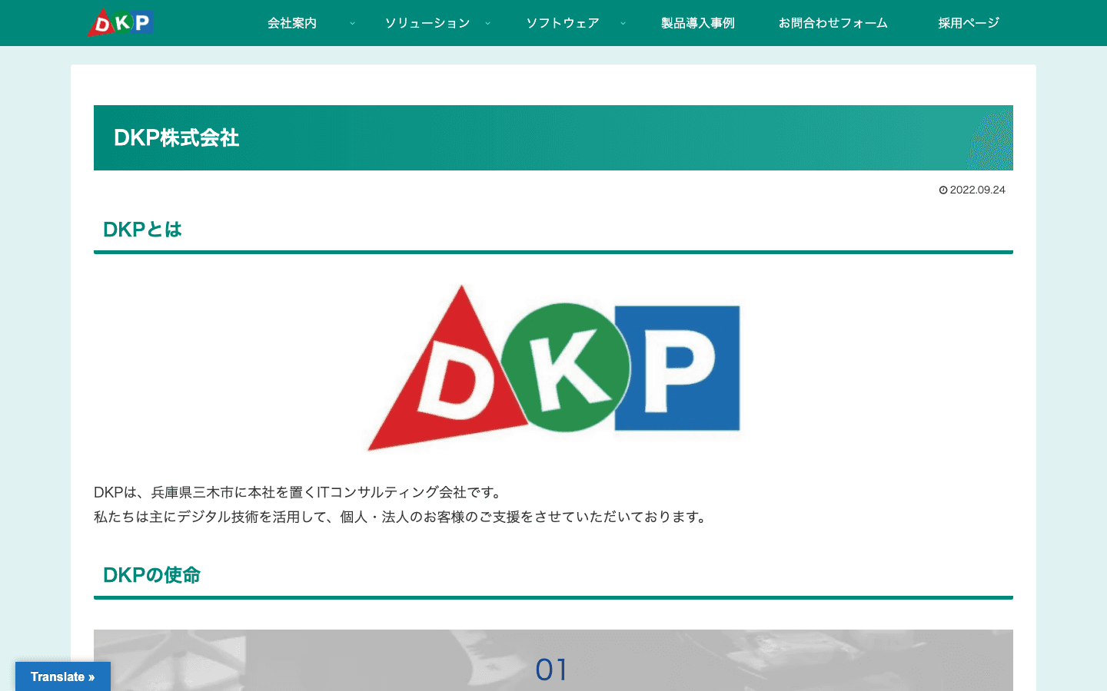Screen dimensions: 1107x691
Task: Click the large DKP logo image
Action: coord(553,368)
